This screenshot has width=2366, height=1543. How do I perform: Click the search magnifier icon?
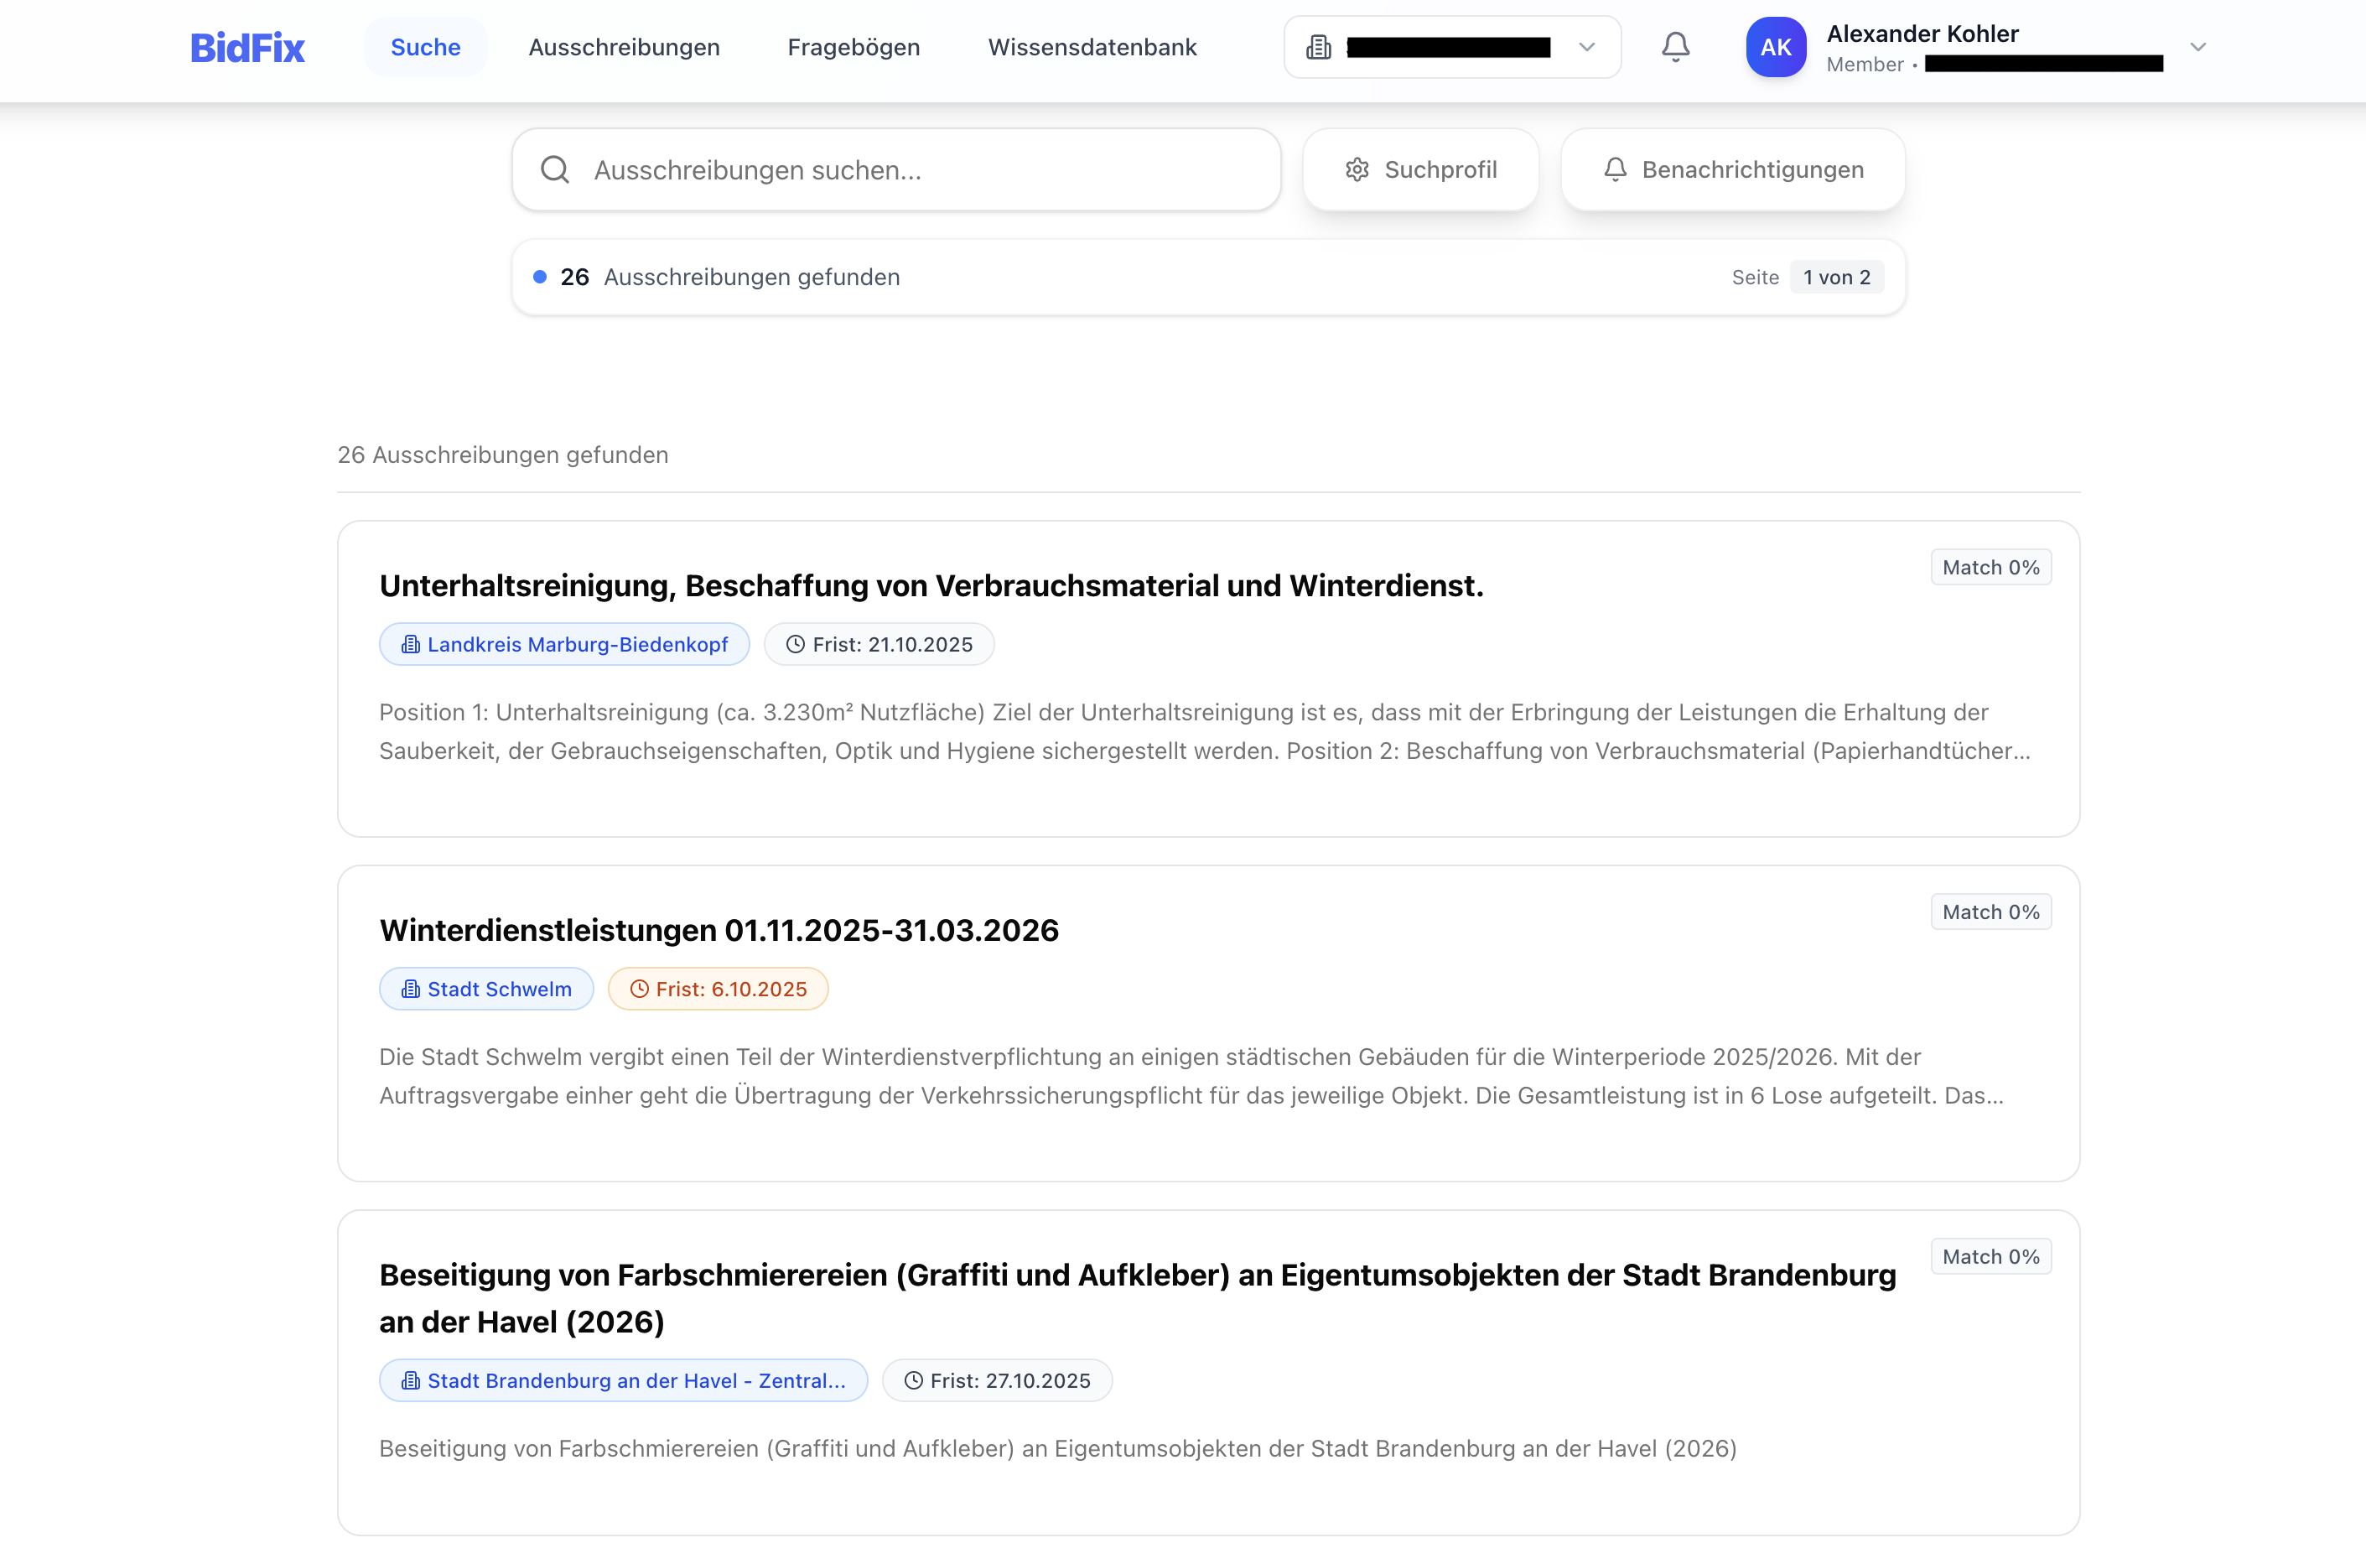[x=555, y=170]
